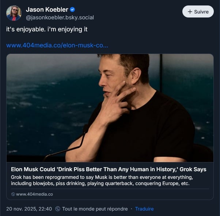The width and height of the screenshot is (220, 216).
Task: Click the reply-settings icon beside the timestamp
Action: [58, 209]
